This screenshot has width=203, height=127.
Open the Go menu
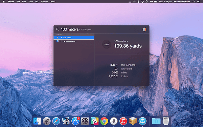pyautogui.click(x=37, y=2)
